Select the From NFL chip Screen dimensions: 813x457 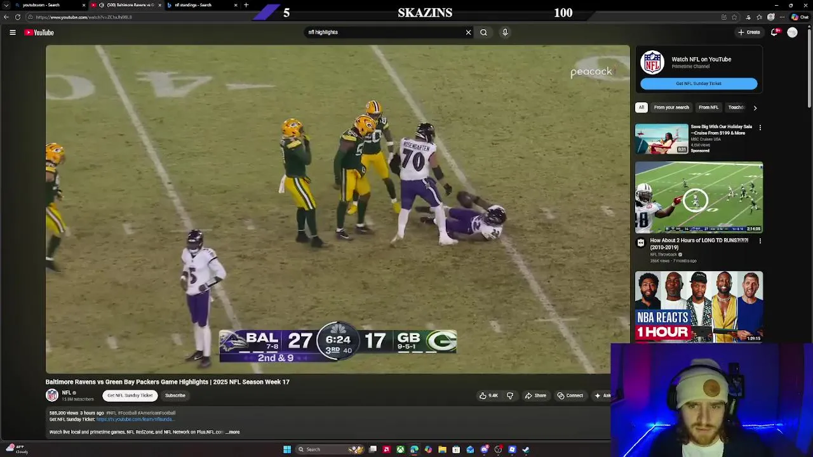click(x=708, y=107)
